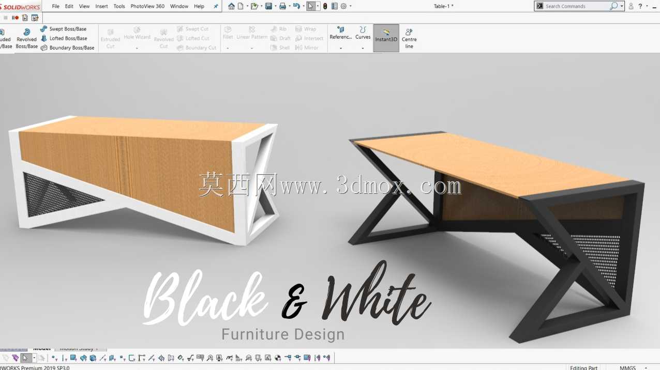
Task: Open the Help menu
Action: pyautogui.click(x=199, y=6)
